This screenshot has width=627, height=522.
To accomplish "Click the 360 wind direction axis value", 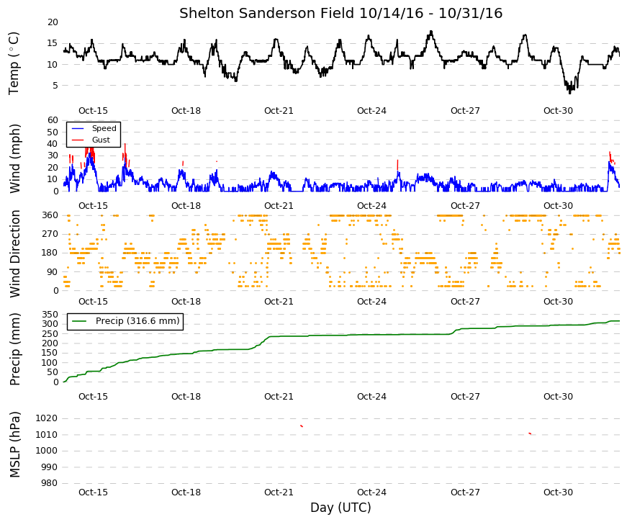I will click(50, 215).
